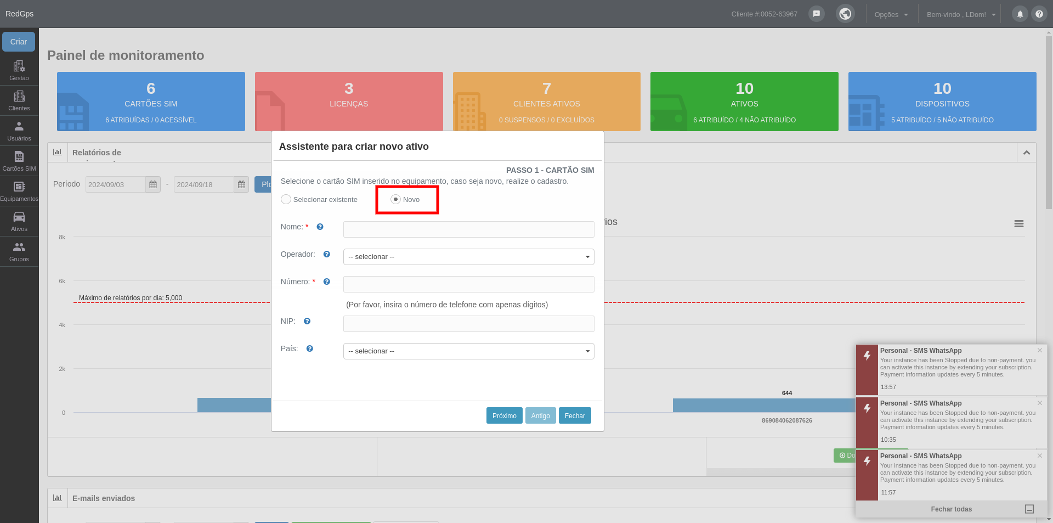Viewport: 1053px width, 523px height.
Task: Open the País dropdown
Action: click(x=469, y=351)
